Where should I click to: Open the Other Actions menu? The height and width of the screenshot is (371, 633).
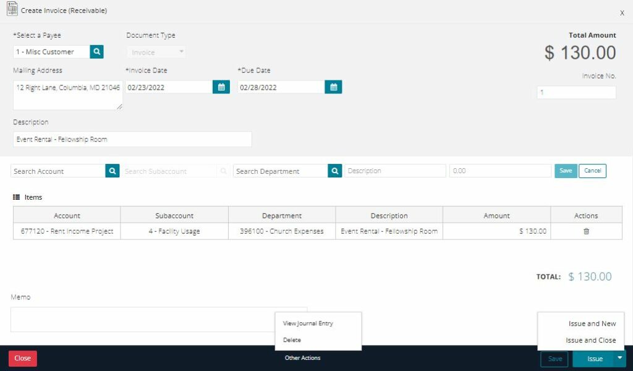[x=302, y=357]
